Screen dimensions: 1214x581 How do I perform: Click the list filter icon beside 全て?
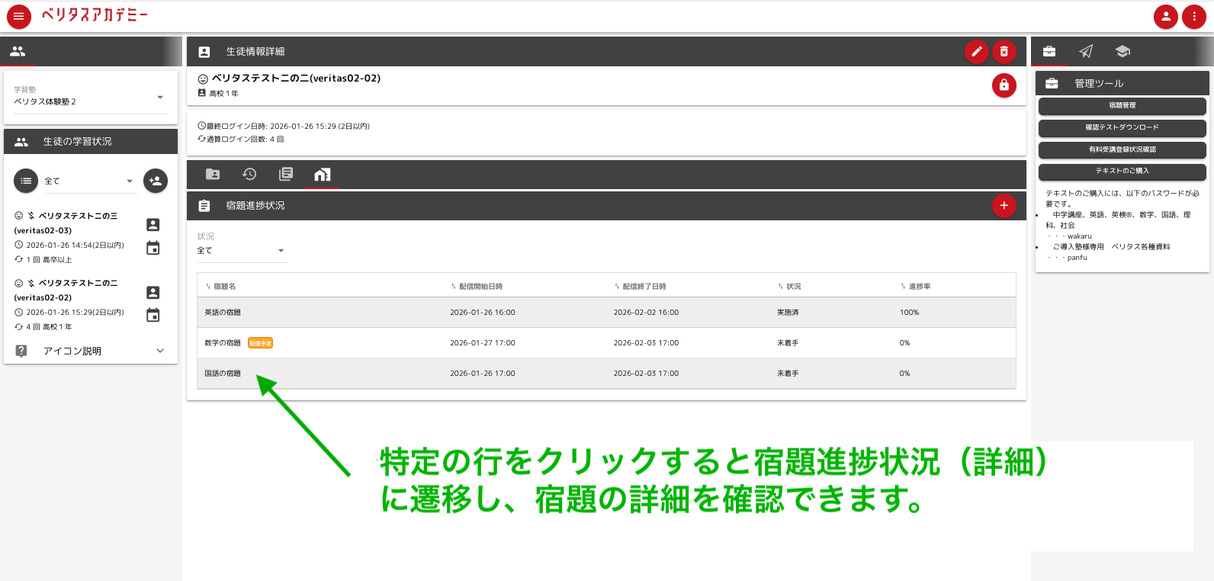click(26, 181)
